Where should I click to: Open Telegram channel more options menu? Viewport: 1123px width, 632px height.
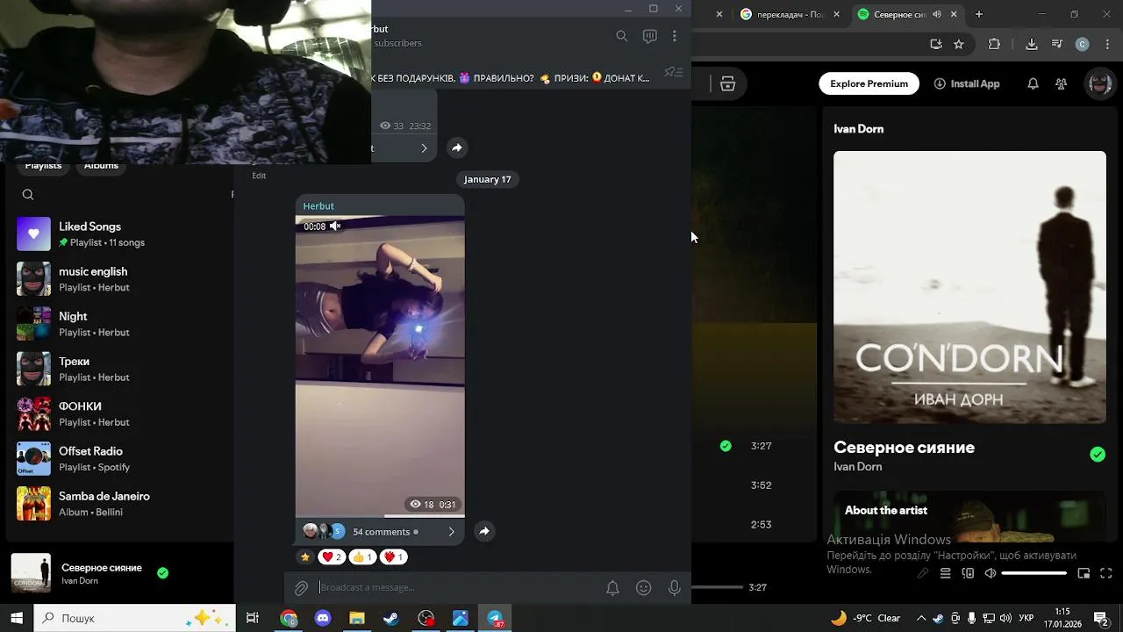pyautogui.click(x=675, y=36)
